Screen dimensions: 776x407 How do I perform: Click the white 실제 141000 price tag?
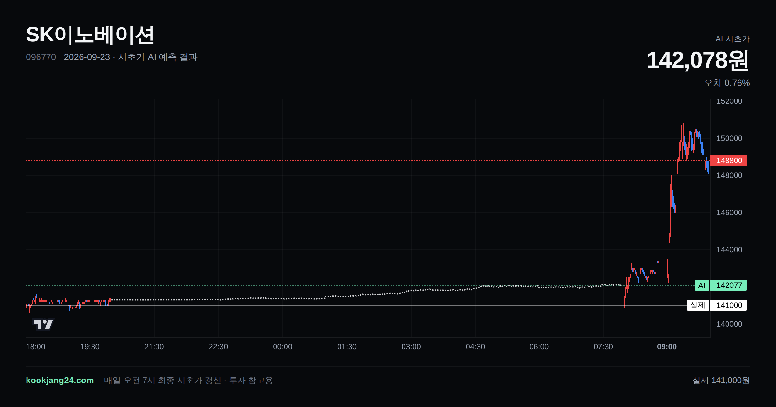(x=717, y=305)
